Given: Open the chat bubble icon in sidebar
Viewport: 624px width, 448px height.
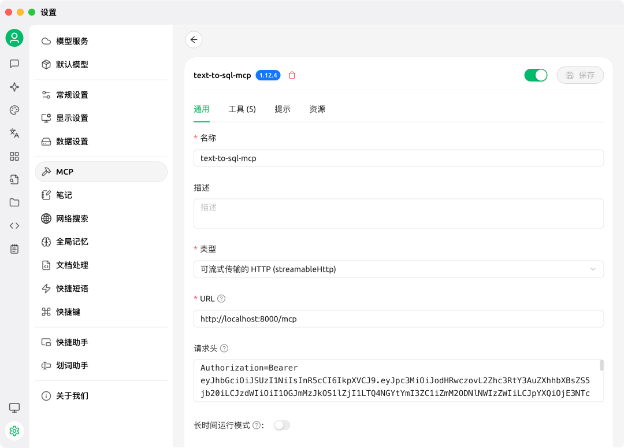Looking at the screenshot, I should point(14,64).
